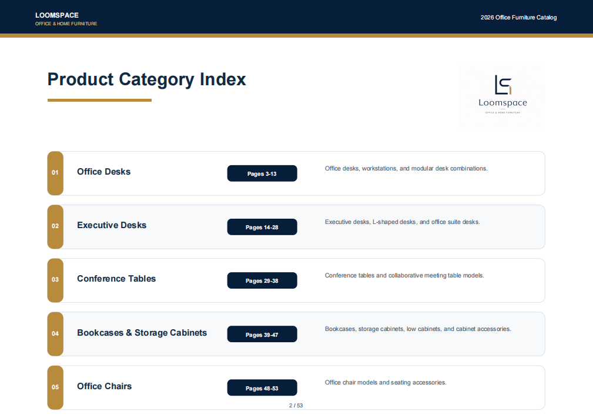Select the Office Desks category title
The width and height of the screenshot is (593, 418).
pos(103,172)
